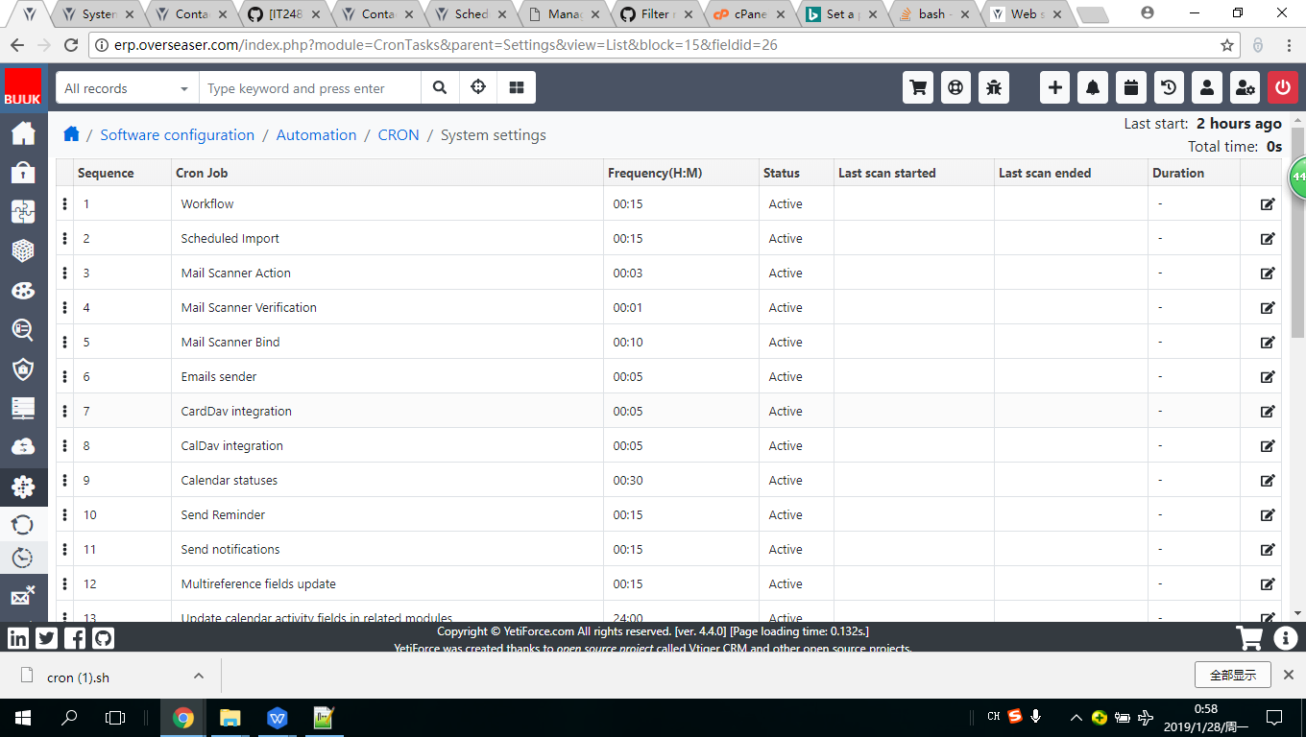Click drag handle of CalDav integration row
The image size is (1306, 737).
click(x=65, y=445)
